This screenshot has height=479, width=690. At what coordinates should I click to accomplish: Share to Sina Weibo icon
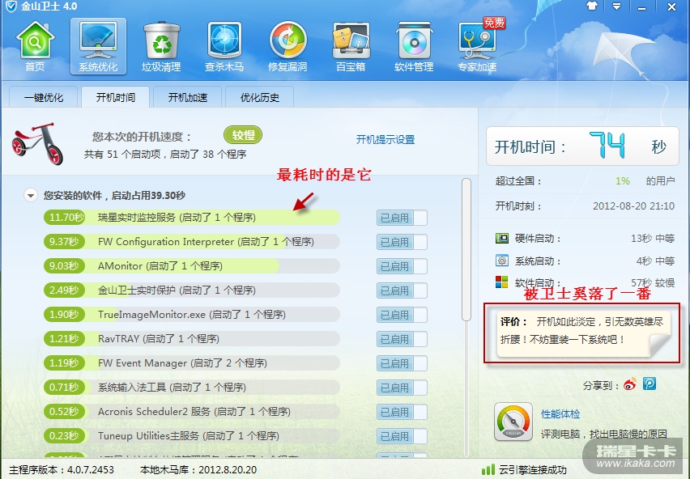[x=630, y=384]
